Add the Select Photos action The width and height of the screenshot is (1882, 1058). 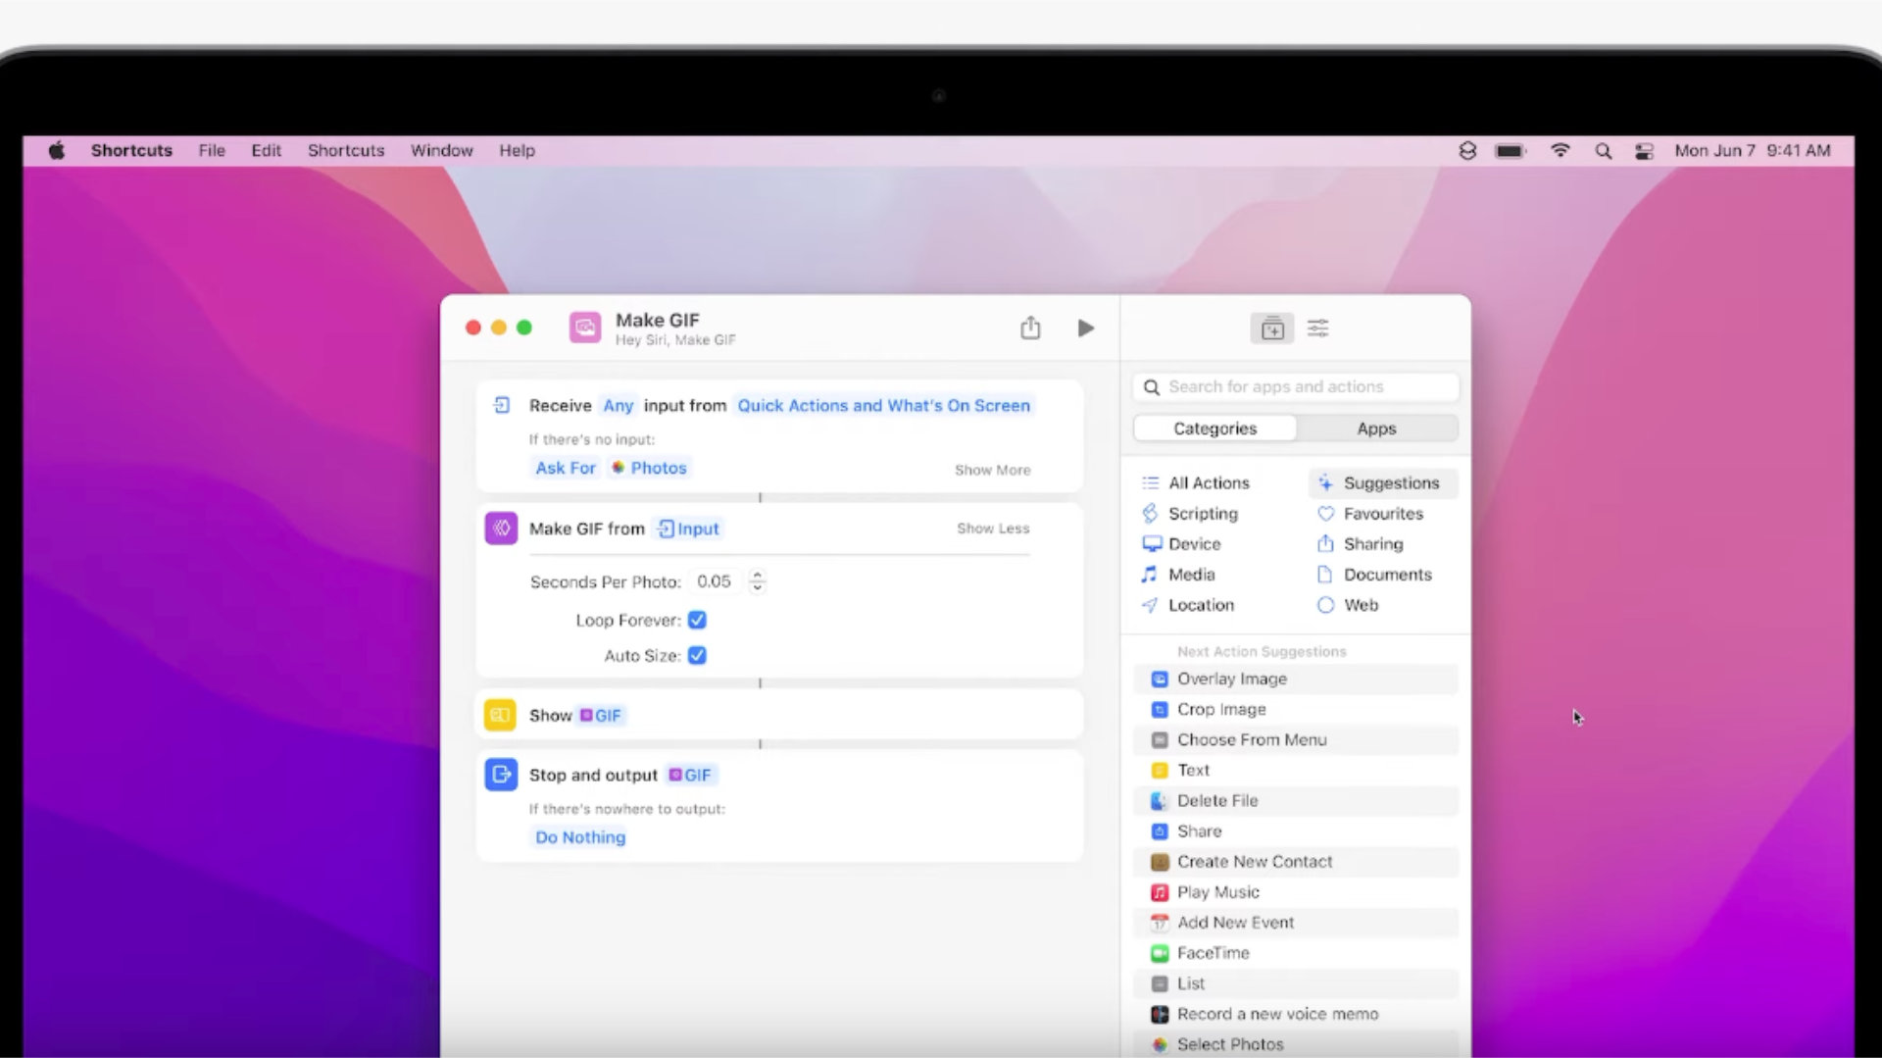tap(1296, 1044)
